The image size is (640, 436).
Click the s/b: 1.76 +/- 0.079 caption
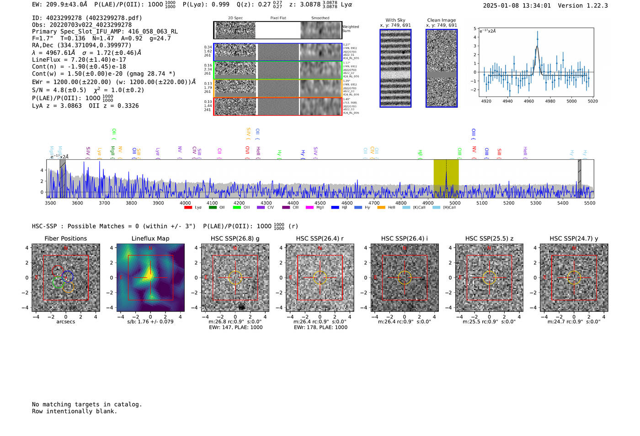[150, 322]
